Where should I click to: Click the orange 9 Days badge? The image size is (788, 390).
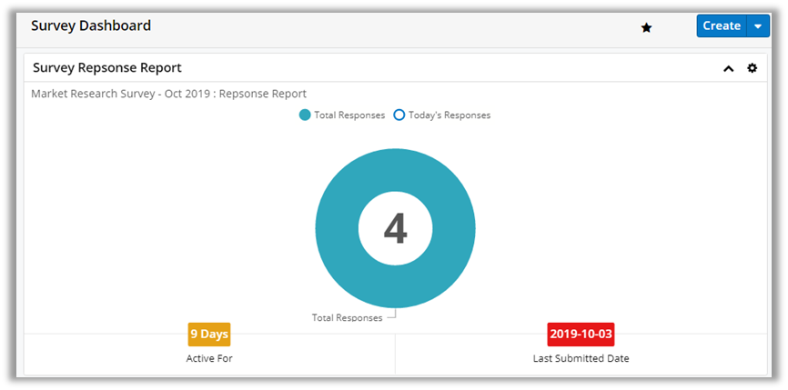[x=208, y=335]
